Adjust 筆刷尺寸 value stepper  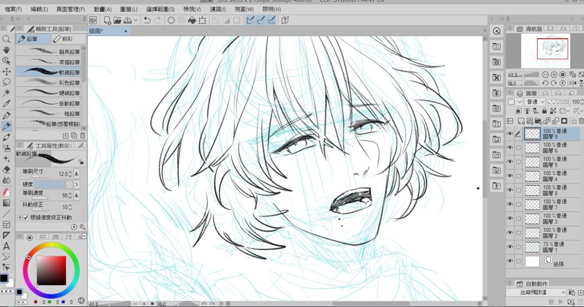click(70, 174)
